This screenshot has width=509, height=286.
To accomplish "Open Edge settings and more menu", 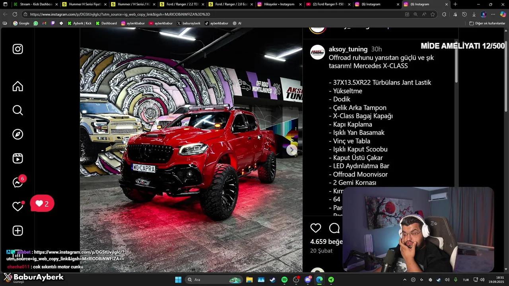I will tap(493, 14).
